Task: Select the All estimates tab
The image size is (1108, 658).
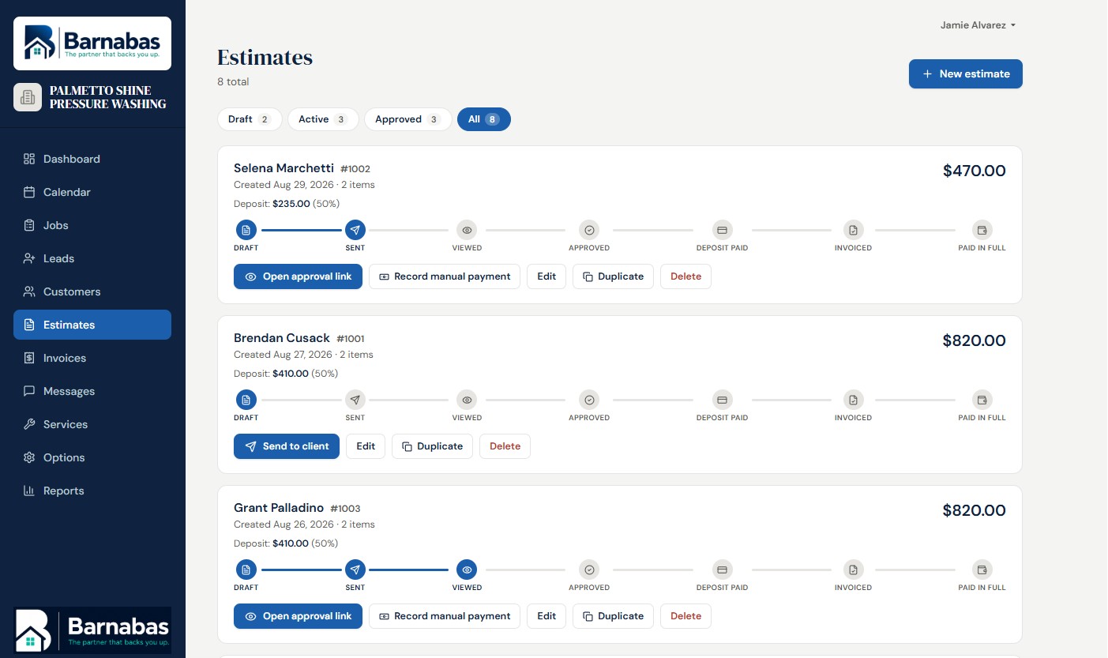Action: 484,119
